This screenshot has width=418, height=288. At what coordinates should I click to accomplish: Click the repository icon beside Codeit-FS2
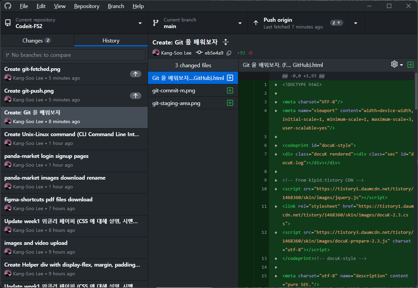[x=8, y=23]
